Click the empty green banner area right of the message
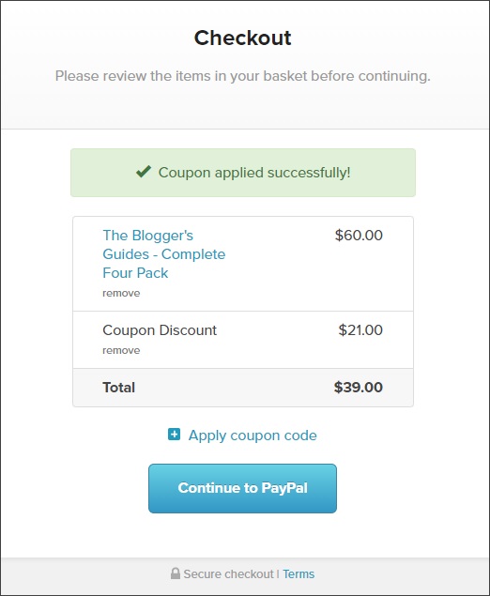 [x=382, y=173]
